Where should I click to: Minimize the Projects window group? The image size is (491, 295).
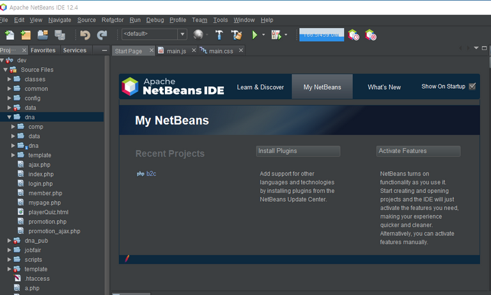[105, 50]
